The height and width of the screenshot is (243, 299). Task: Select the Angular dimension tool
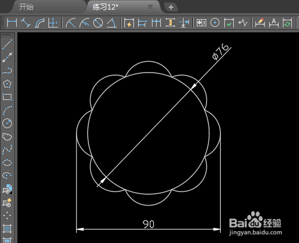click(x=112, y=23)
